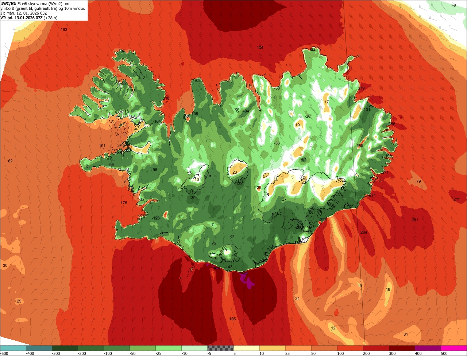Click the legend scale label -500
The image size is (467, 356).
(4, 353)
